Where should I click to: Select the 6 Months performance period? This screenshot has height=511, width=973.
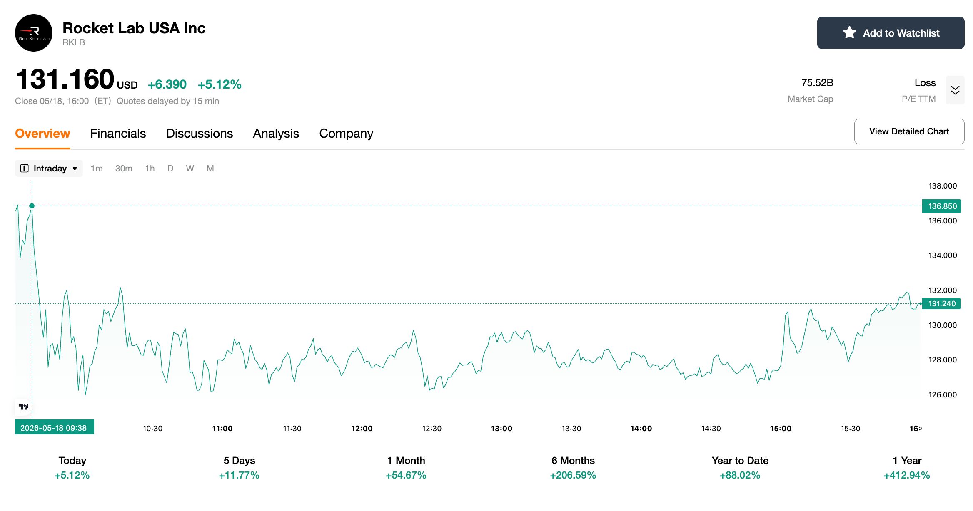point(573,468)
